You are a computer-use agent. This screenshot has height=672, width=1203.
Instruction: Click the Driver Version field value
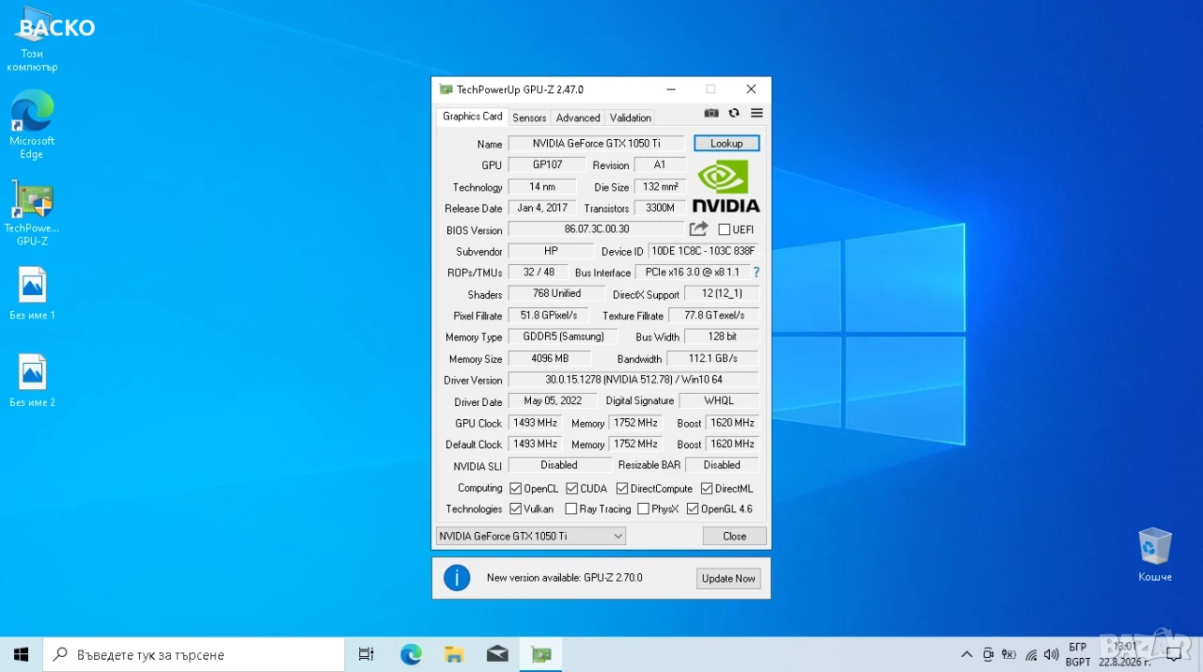coord(633,379)
